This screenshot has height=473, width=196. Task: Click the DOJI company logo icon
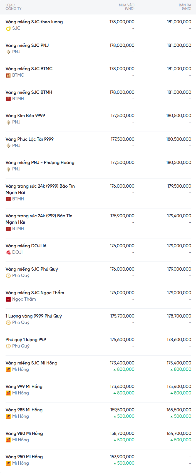[x=8, y=252]
